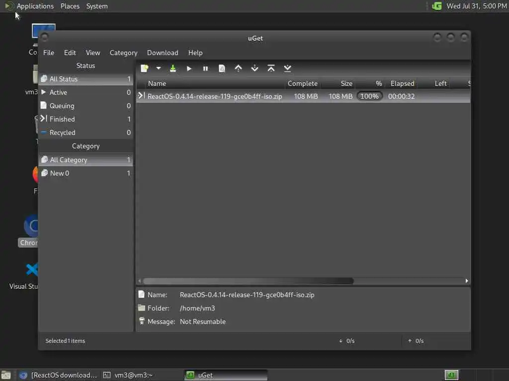Click the 108 MiB Complete cell
Viewport: 509px width, 381px height.
[x=306, y=96]
